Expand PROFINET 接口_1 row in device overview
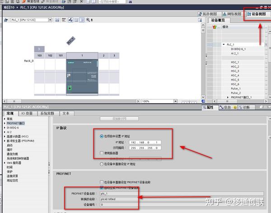Screen dimensions: 271x213 [x=228, y=97]
